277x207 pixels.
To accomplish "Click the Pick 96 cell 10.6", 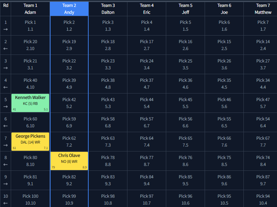I will tap(186, 199).
